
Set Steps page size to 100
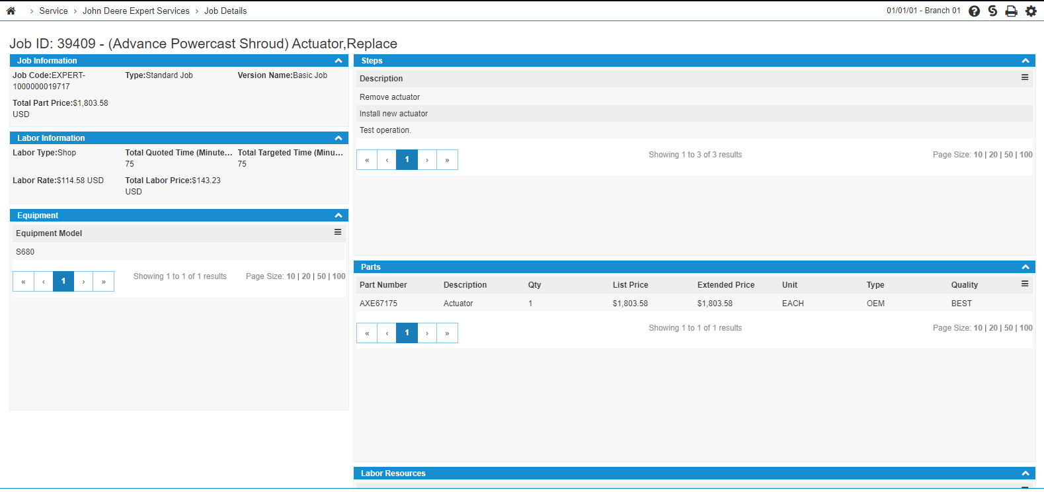1026,155
